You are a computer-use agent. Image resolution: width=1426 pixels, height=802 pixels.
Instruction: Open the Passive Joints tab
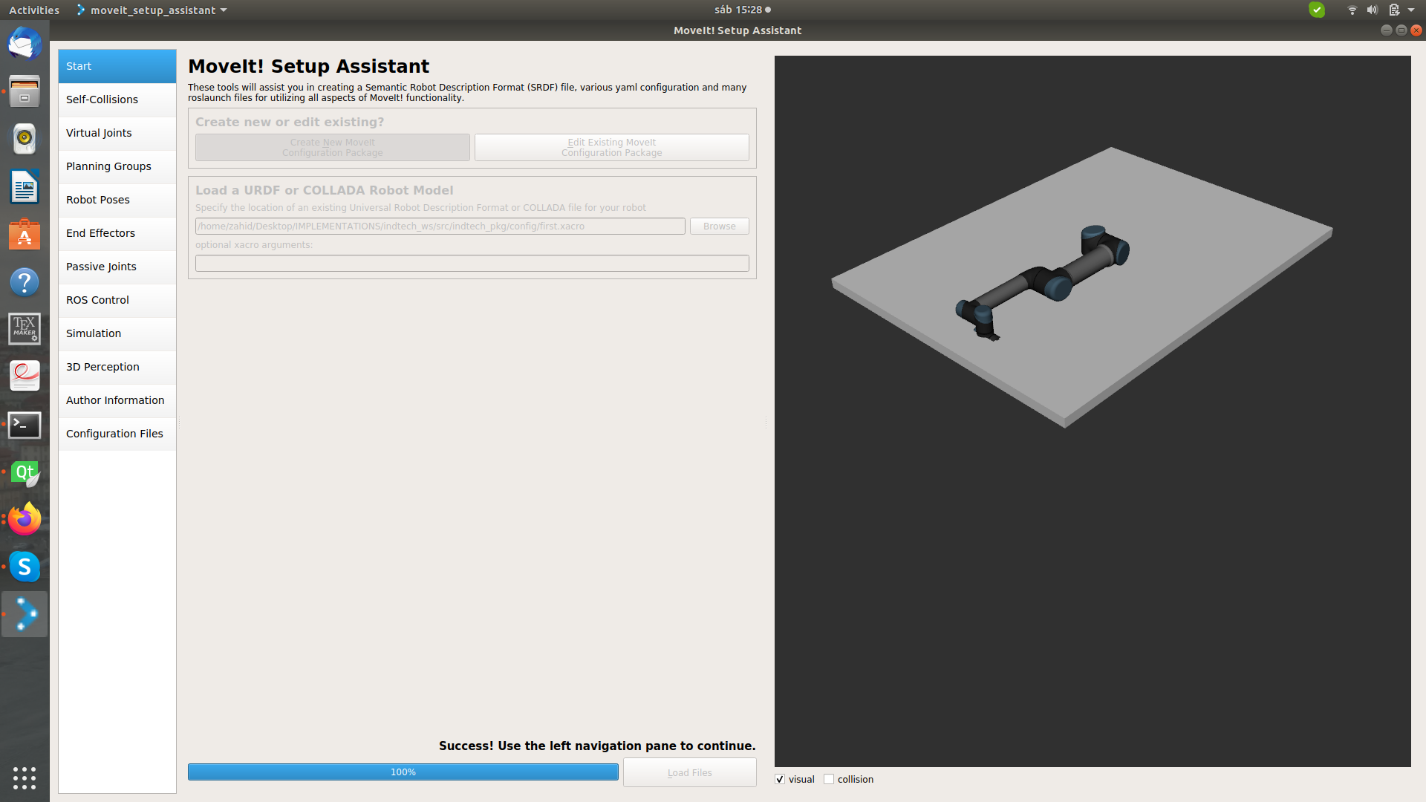(117, 267)
